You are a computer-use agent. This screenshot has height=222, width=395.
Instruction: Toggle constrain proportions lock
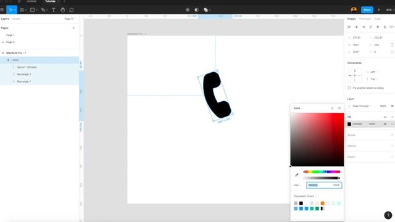click(393, 45)
